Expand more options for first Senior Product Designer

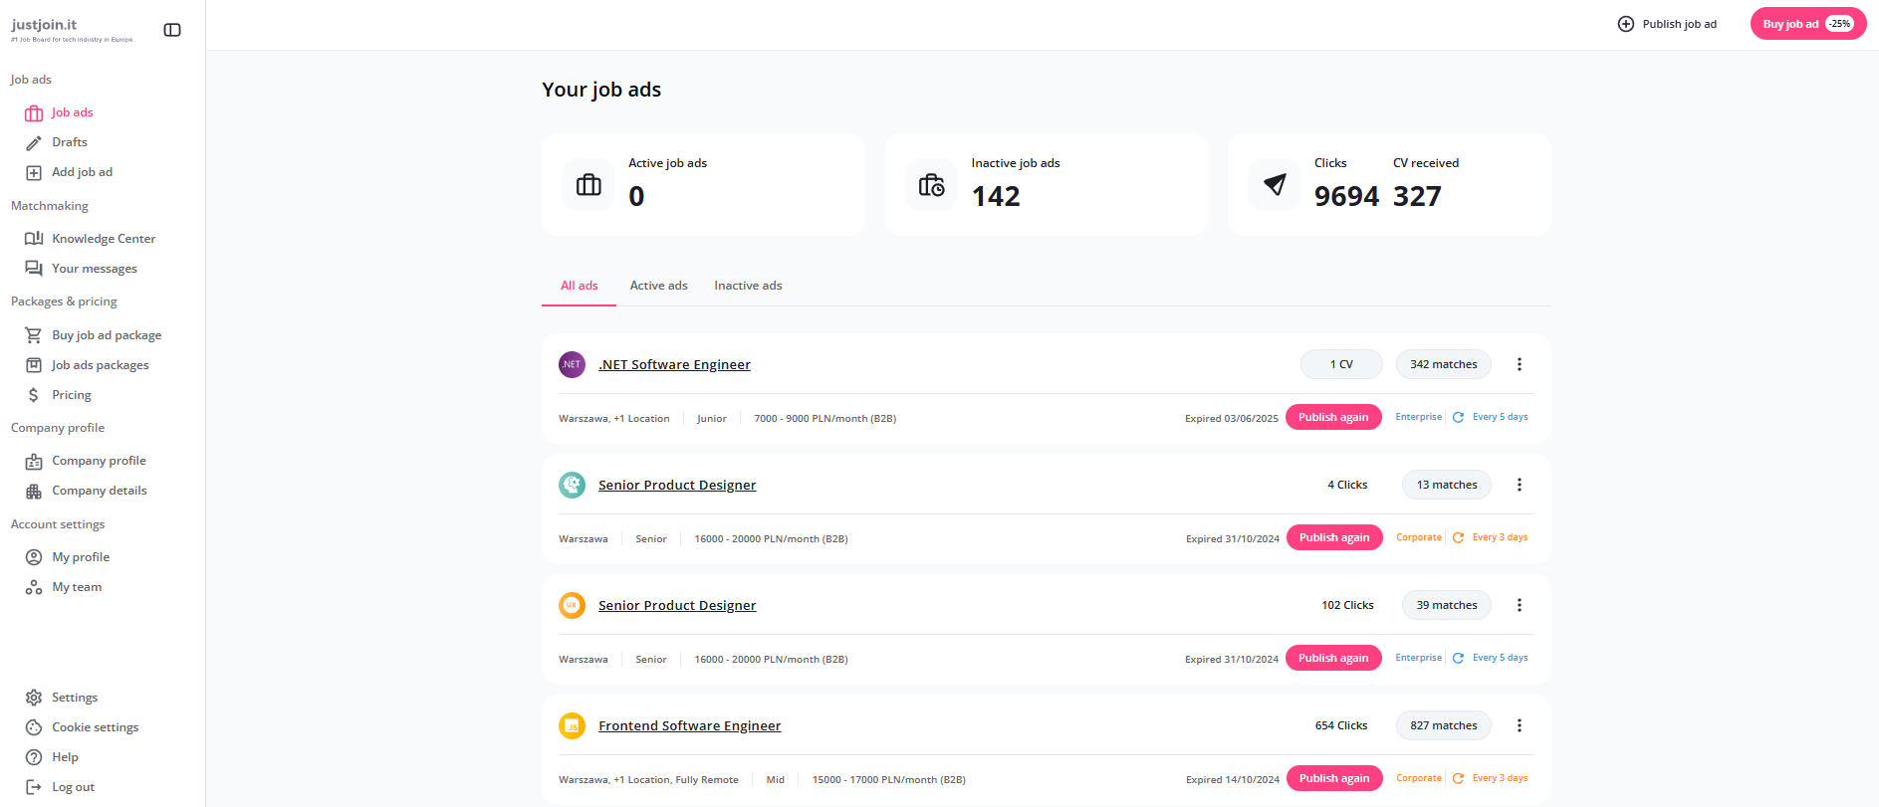coord(1519,485)
